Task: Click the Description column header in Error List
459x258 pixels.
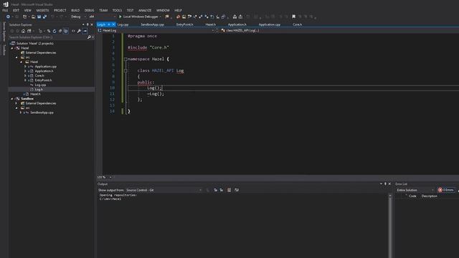Action: click(x=430, y=196)
